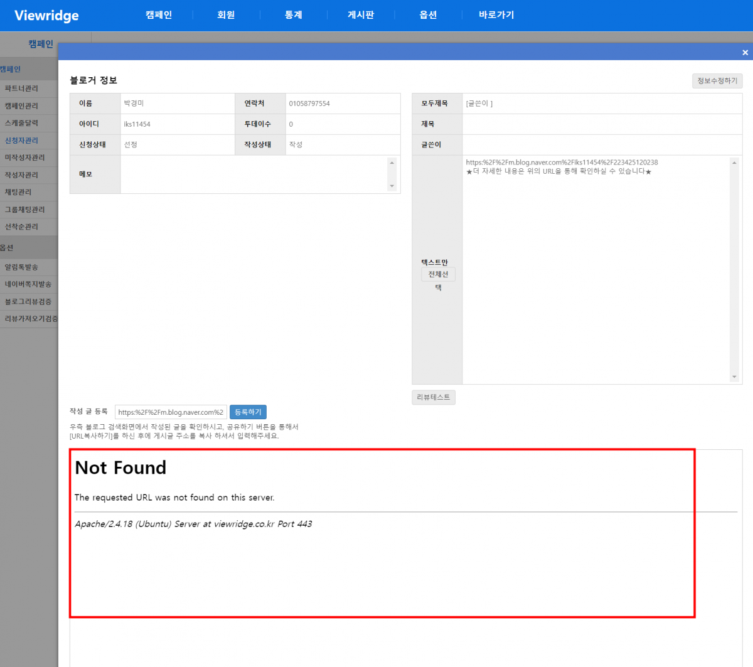Screen dimensions: 753x667
Task: Open 스케줄달력 in the sidebar
Action: pyautogui.click(x=22, y=123)
